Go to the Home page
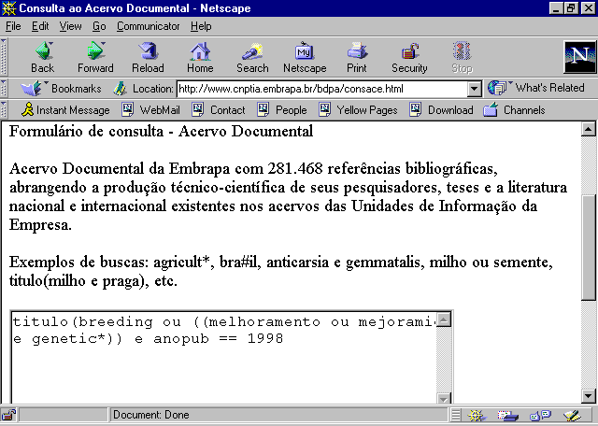The width and height of the screenshot is (598, 426). 200,58
